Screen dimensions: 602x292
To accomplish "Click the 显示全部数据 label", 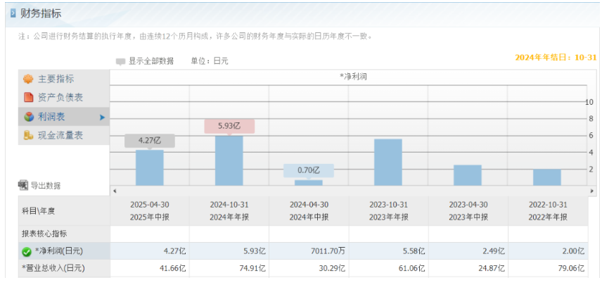I will point(151,61).
